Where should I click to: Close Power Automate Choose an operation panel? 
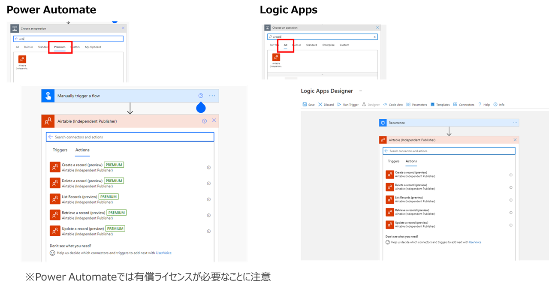(x=124, y=28)
